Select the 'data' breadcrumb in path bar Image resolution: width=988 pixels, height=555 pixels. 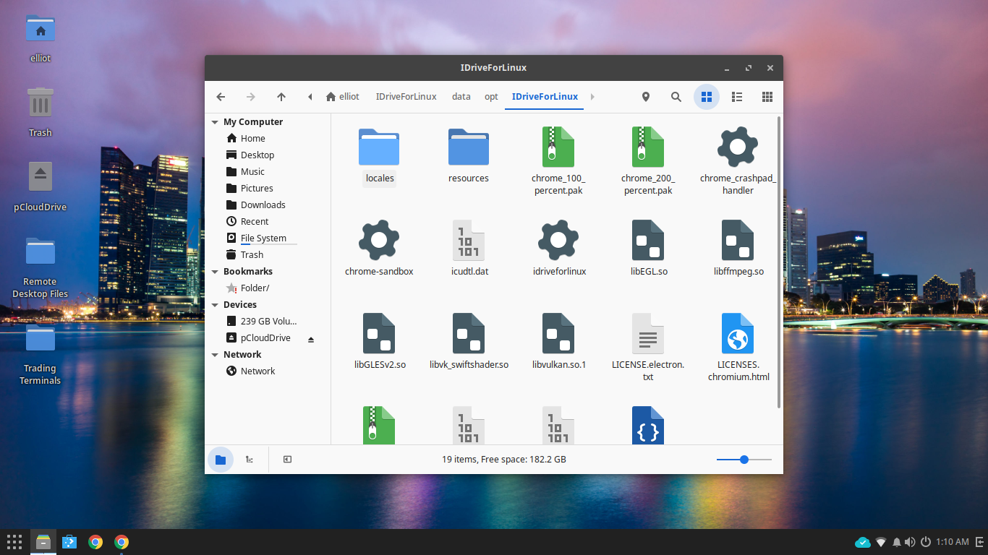(461, 97)
